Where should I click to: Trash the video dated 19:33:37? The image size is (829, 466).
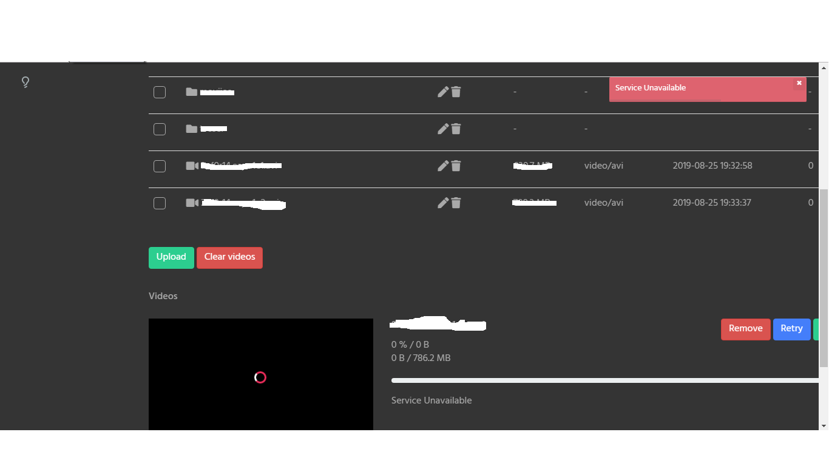pyautogui.click(x=456, y=203)
